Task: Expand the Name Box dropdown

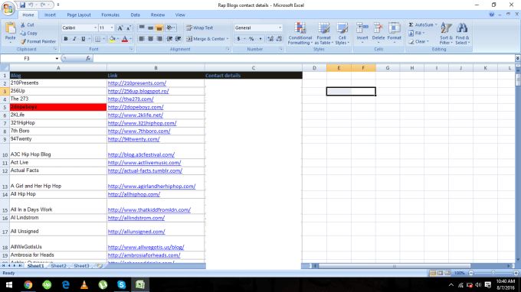Action: [57, 59]
